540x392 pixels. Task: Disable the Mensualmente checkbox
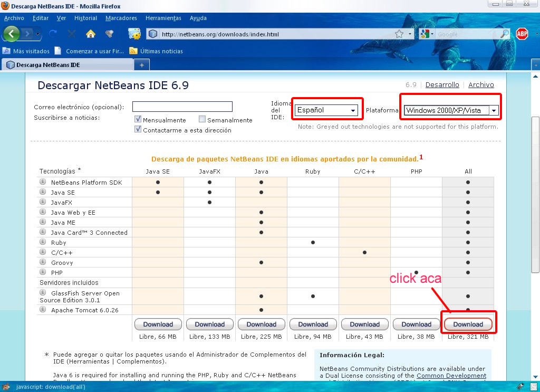138,120
